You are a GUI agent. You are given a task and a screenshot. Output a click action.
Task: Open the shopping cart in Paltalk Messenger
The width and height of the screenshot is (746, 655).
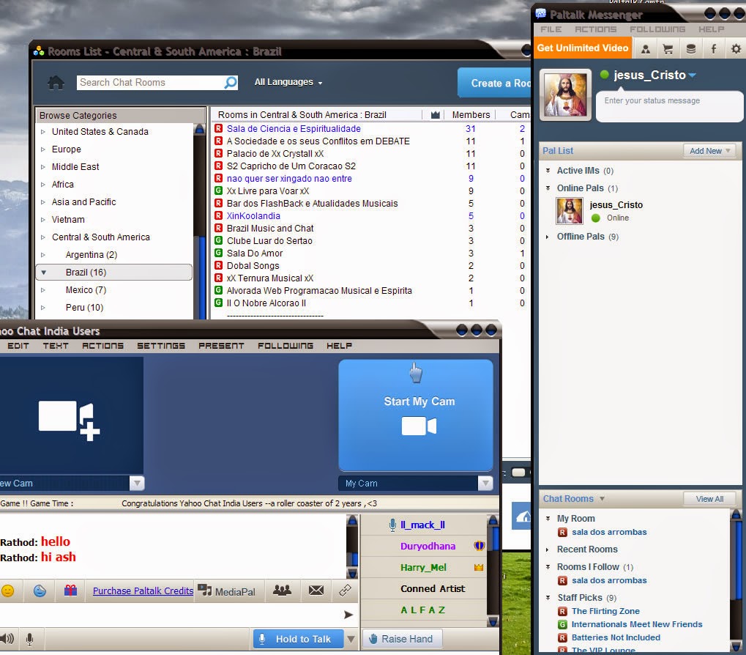[x=668, y=48]
